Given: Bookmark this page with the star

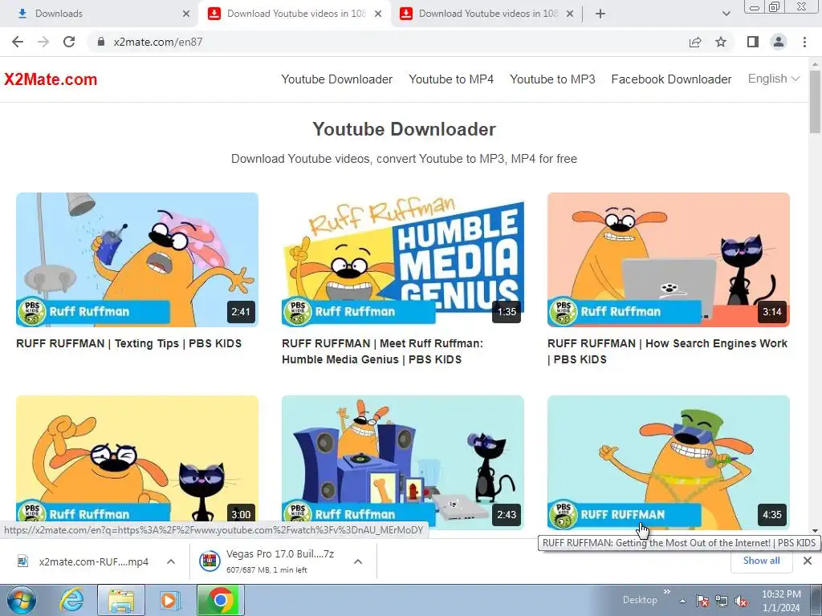Looking at the screenshot, I should (x=721, y=42).
